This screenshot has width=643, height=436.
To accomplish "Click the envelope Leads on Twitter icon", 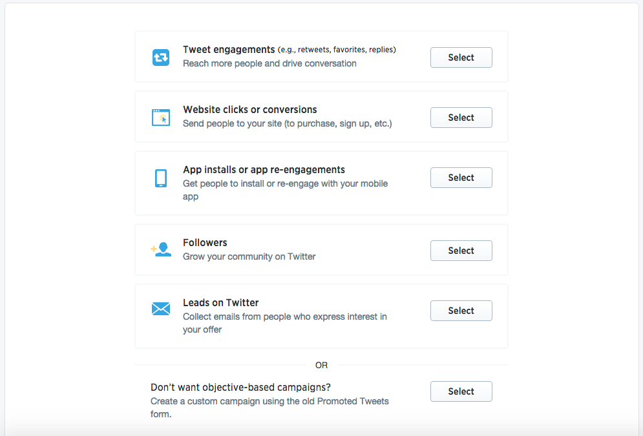I will [161, 309].
